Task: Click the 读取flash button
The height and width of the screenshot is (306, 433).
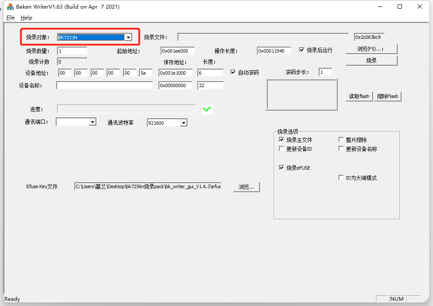Action: pos(359,96)
